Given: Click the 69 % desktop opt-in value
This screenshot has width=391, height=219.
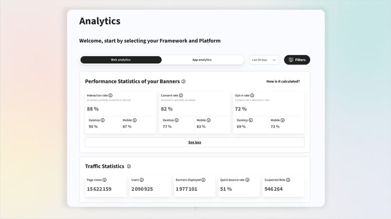Looking at the screenshot, I should pyautogui.click(x=241, y=127).
